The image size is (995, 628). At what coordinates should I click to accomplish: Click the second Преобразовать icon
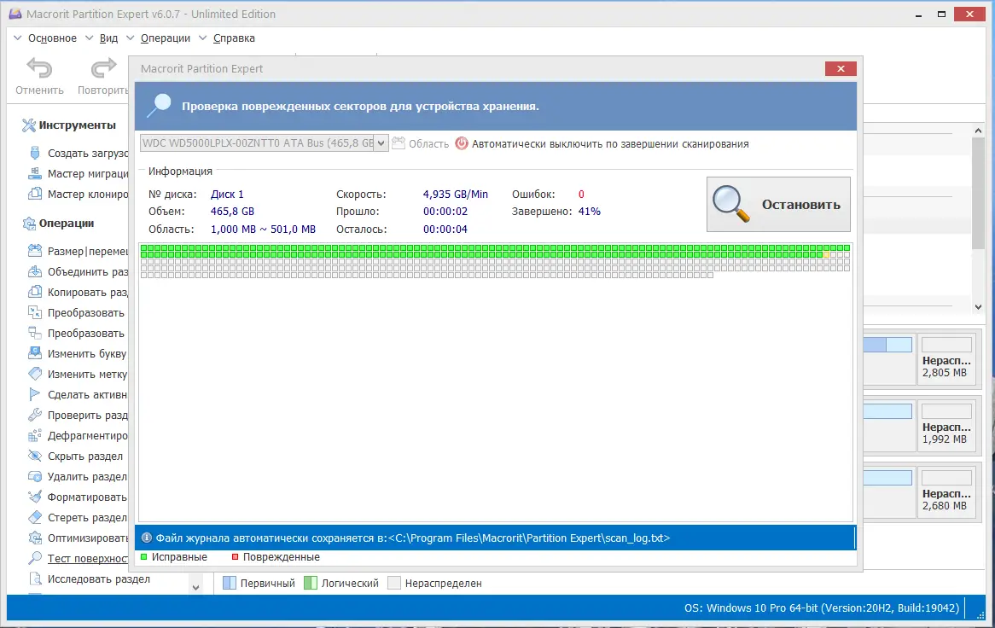[35, 333]
